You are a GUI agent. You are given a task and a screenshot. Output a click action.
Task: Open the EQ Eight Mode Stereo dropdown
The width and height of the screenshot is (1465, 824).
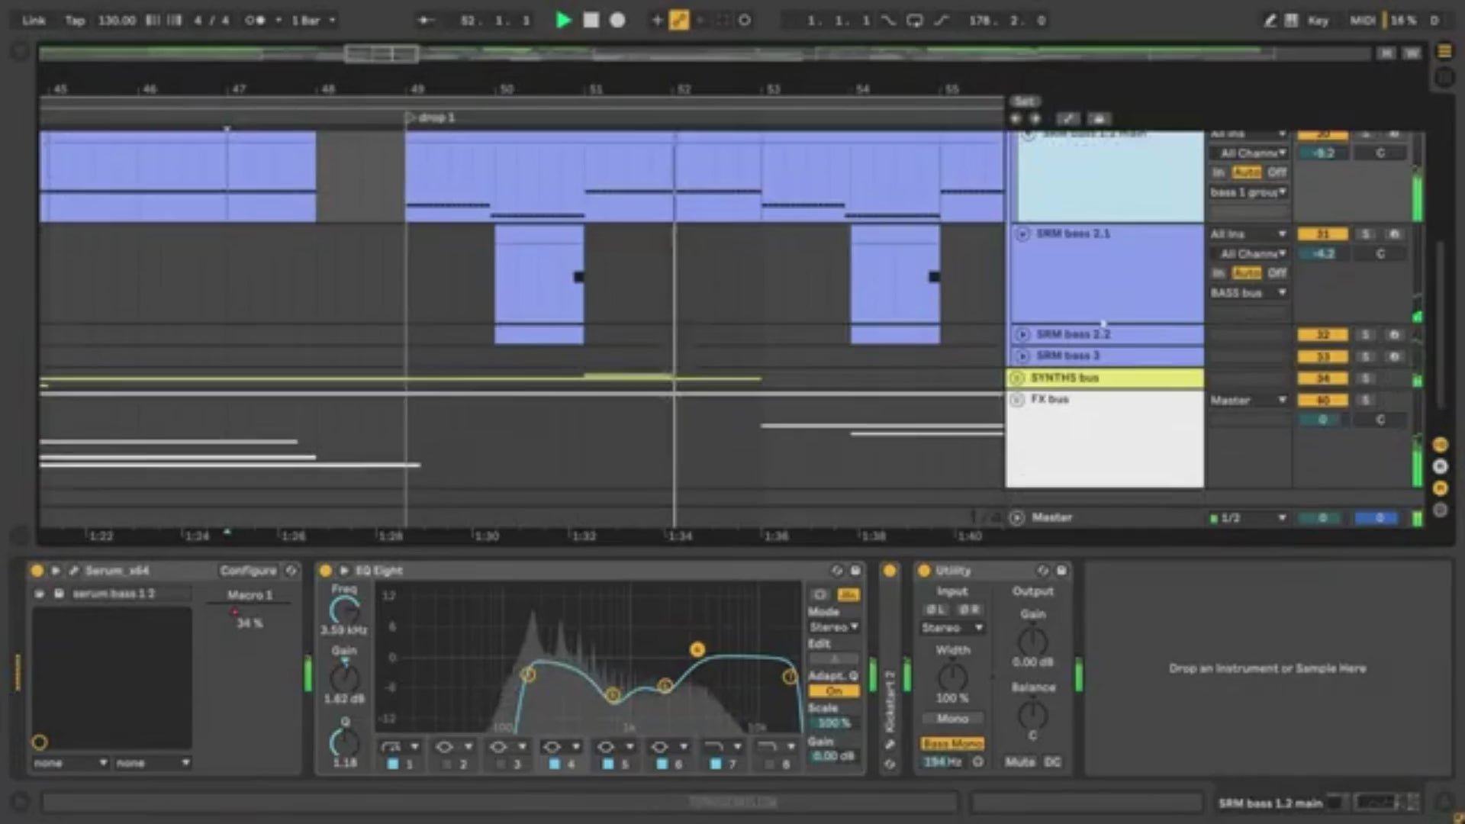coord(834,627)
